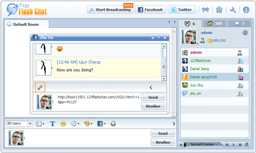256x153 pixels.
Task: Click Daniel Jiang Facebook badge icon
Action: (x=240, y=69)
